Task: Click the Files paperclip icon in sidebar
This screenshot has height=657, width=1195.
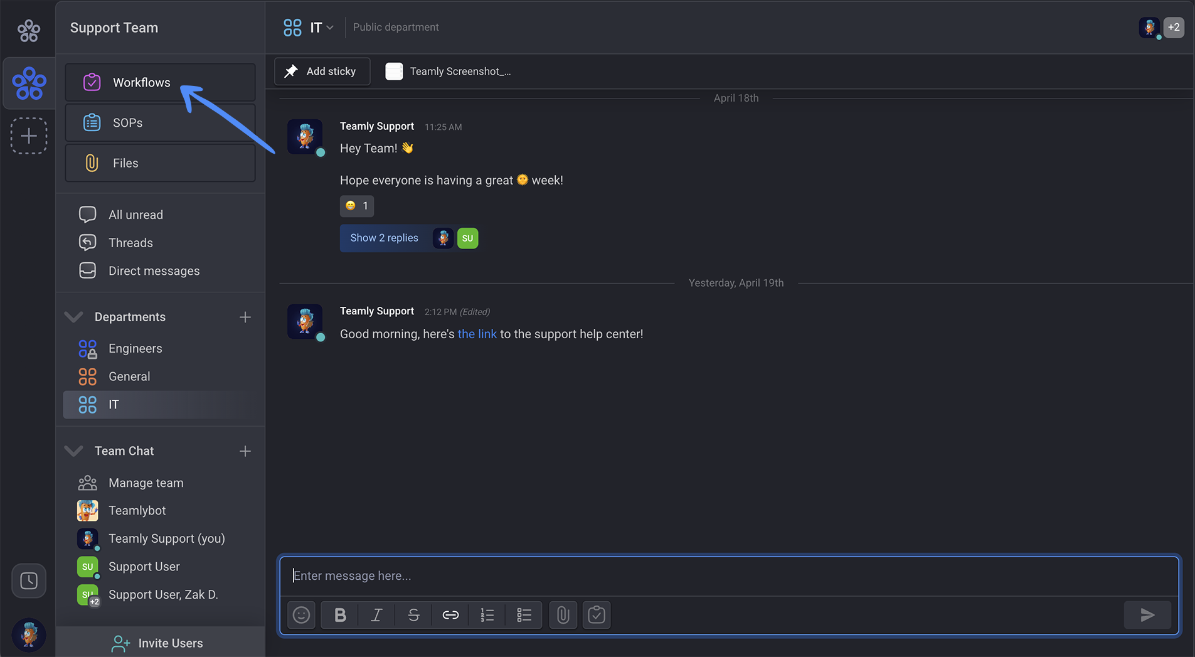Action: click(x=92, y=163)
